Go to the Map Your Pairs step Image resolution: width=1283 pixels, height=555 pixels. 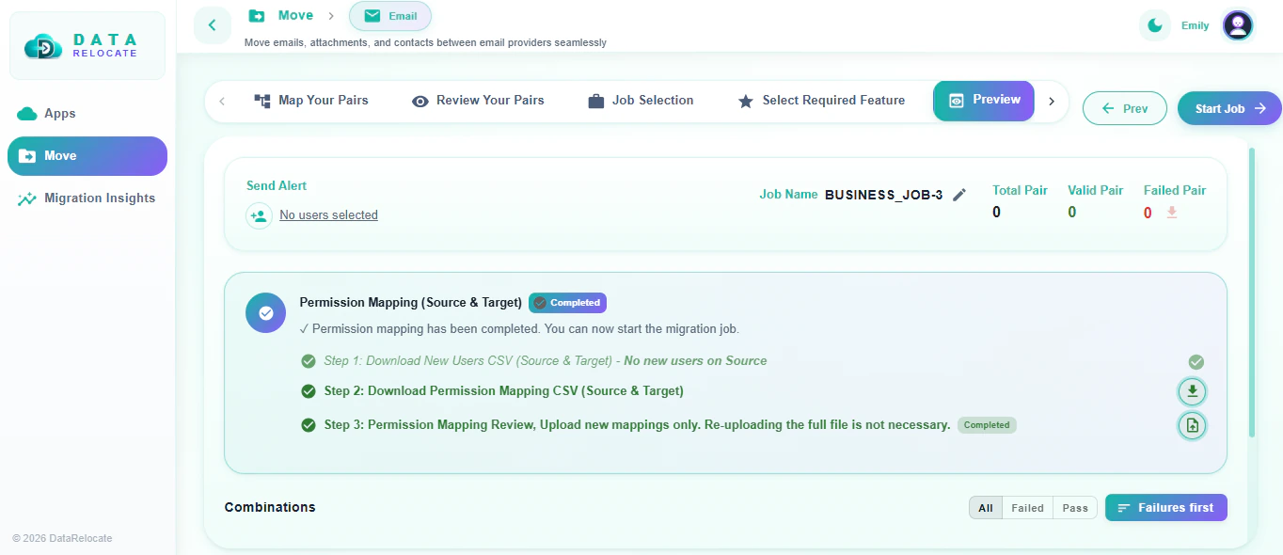[311, 101]
